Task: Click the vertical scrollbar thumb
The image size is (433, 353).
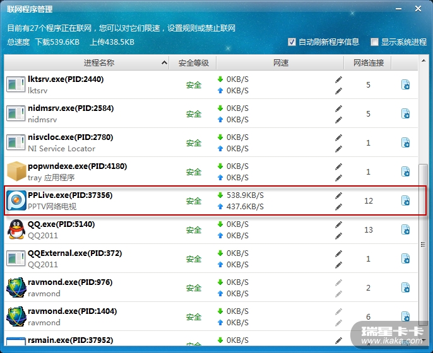Action: 423,245
